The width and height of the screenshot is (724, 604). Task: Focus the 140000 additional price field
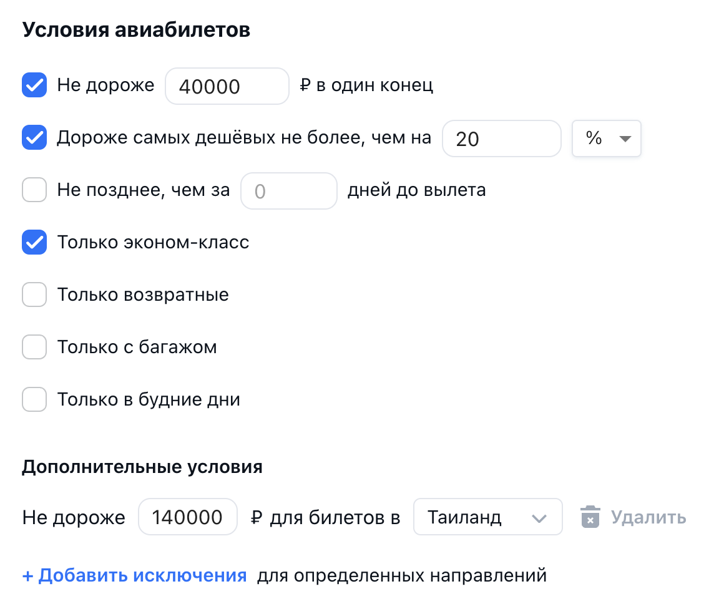point(188,517)
